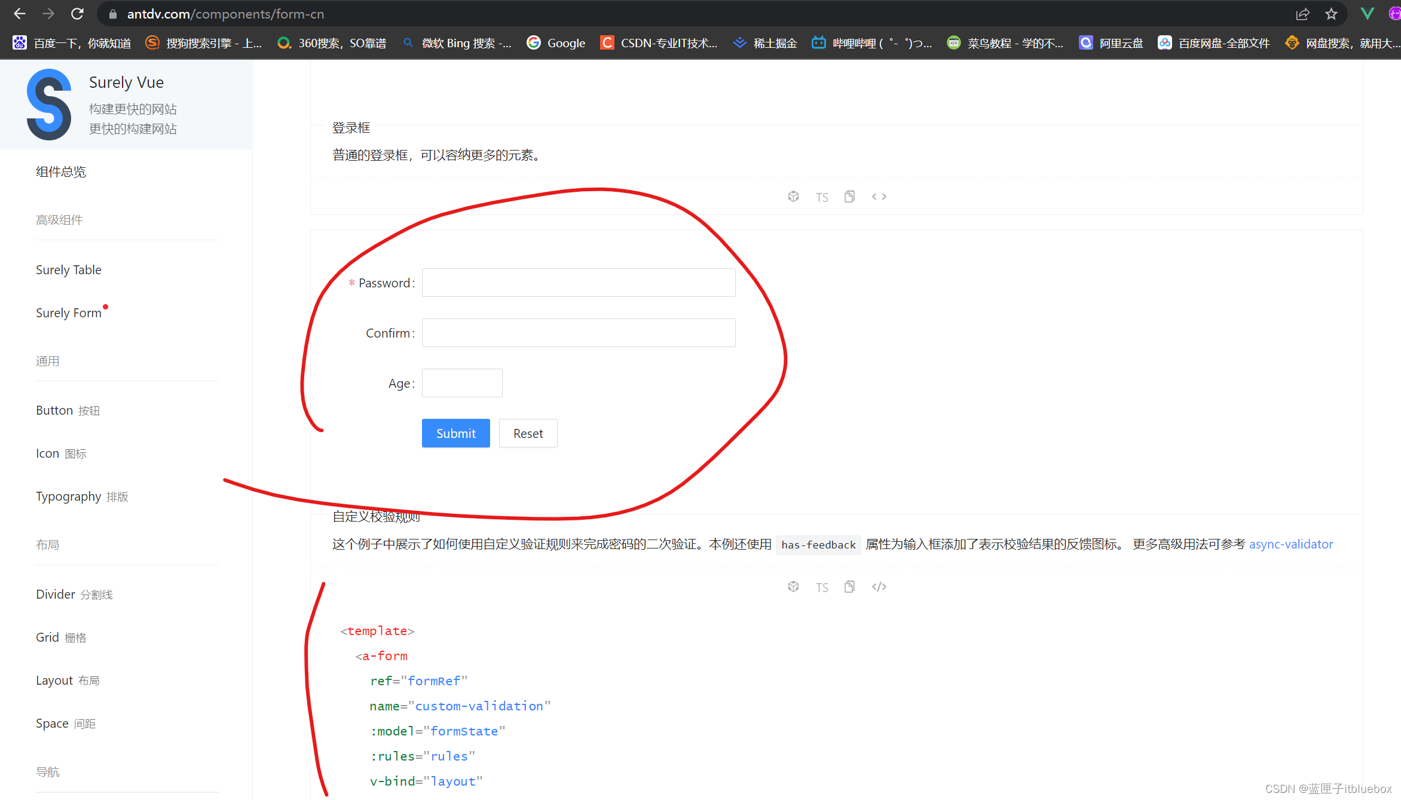Image resolution: width=1401 pixels, height=800 pixels.
Task: Copy the login box example code to clipboard
Action: click(x=849, y=196)
